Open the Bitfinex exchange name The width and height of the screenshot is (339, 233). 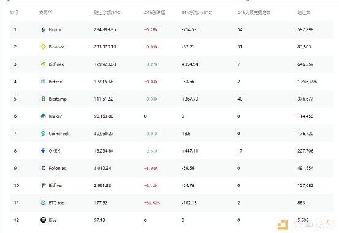coord(56,64)
